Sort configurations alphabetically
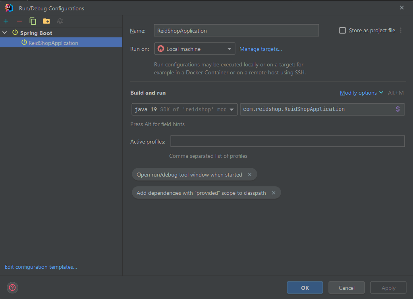413x299 pixels. coord(60,21)
